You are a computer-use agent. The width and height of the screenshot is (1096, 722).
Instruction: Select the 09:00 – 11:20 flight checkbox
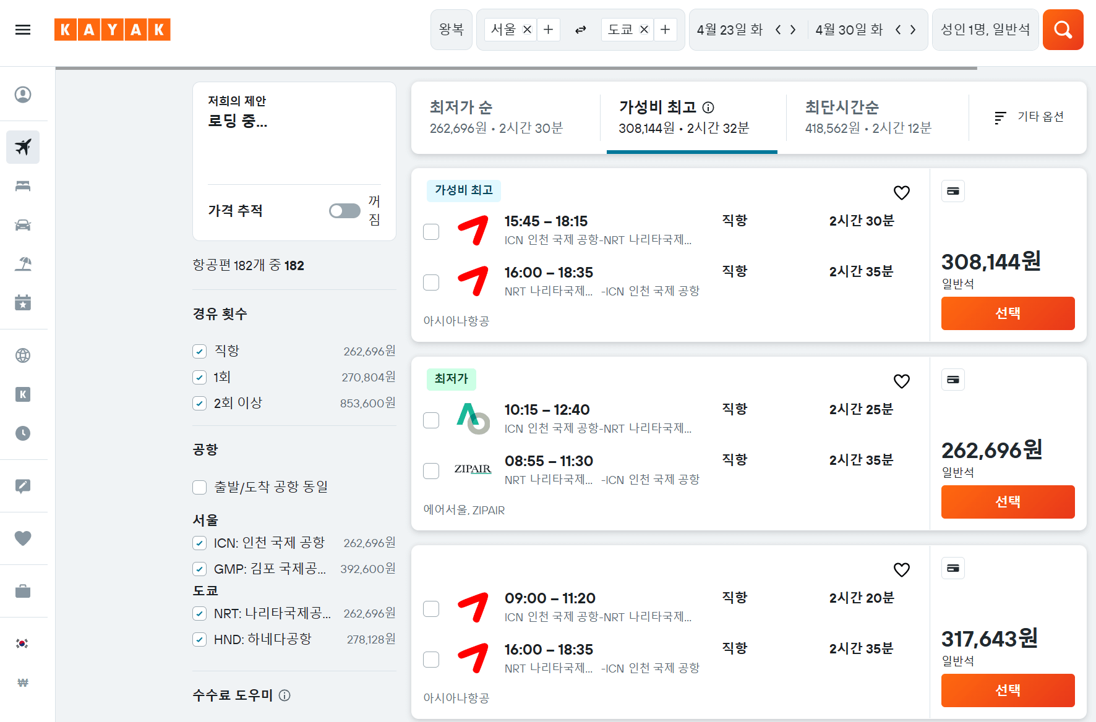coord(431,609)
